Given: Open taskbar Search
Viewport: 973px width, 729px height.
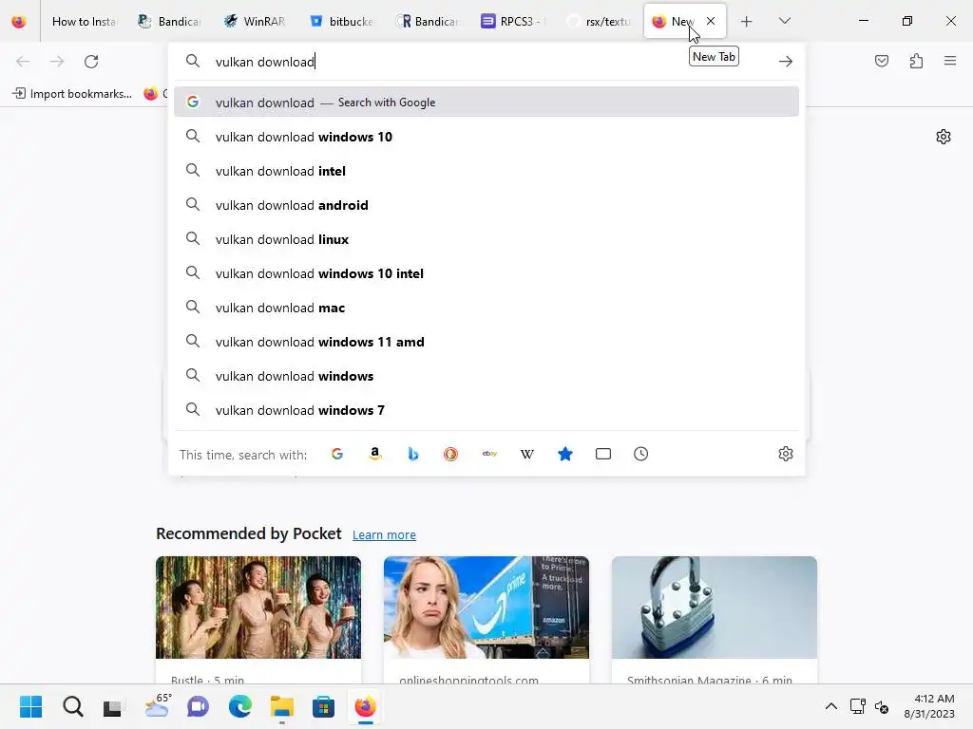Looking at the screenshot, I should [x=72, y=706].
